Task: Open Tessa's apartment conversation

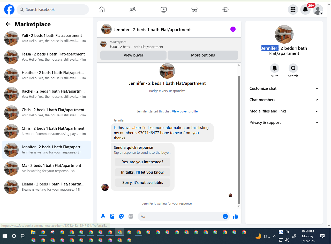Action: pos(47,57)
